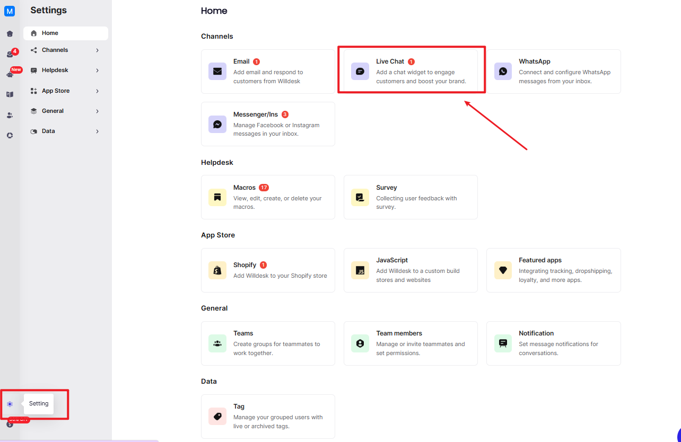Viewport: 681px width, 442px height.
Task: Click the Team members person icon
Action: [360, 343]
